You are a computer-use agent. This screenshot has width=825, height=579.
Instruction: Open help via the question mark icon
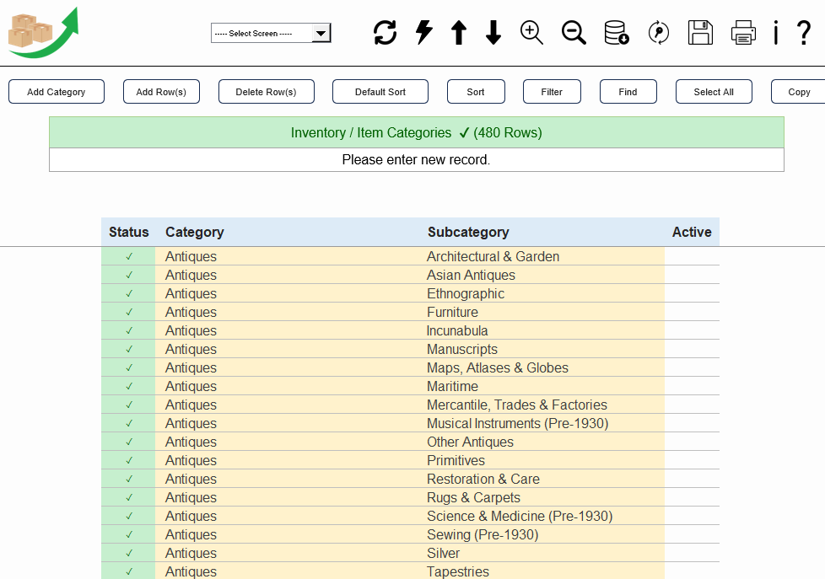(803, 33)
